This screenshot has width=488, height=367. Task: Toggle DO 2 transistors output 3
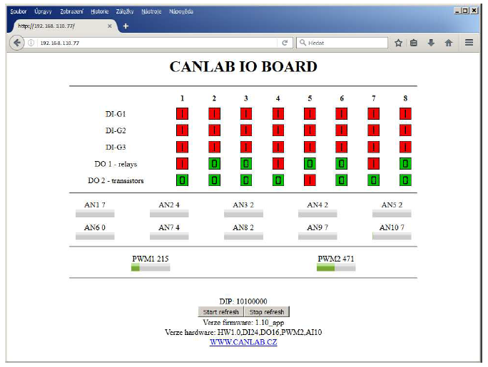click(246, 180)
